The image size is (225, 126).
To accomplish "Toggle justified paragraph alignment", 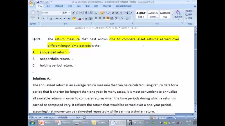I will pyautogui.click(x=108, y=18).
